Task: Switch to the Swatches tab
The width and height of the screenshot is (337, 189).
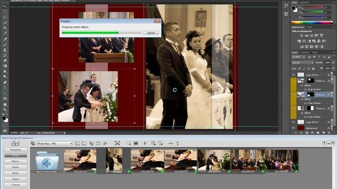Action: point(304,2)
